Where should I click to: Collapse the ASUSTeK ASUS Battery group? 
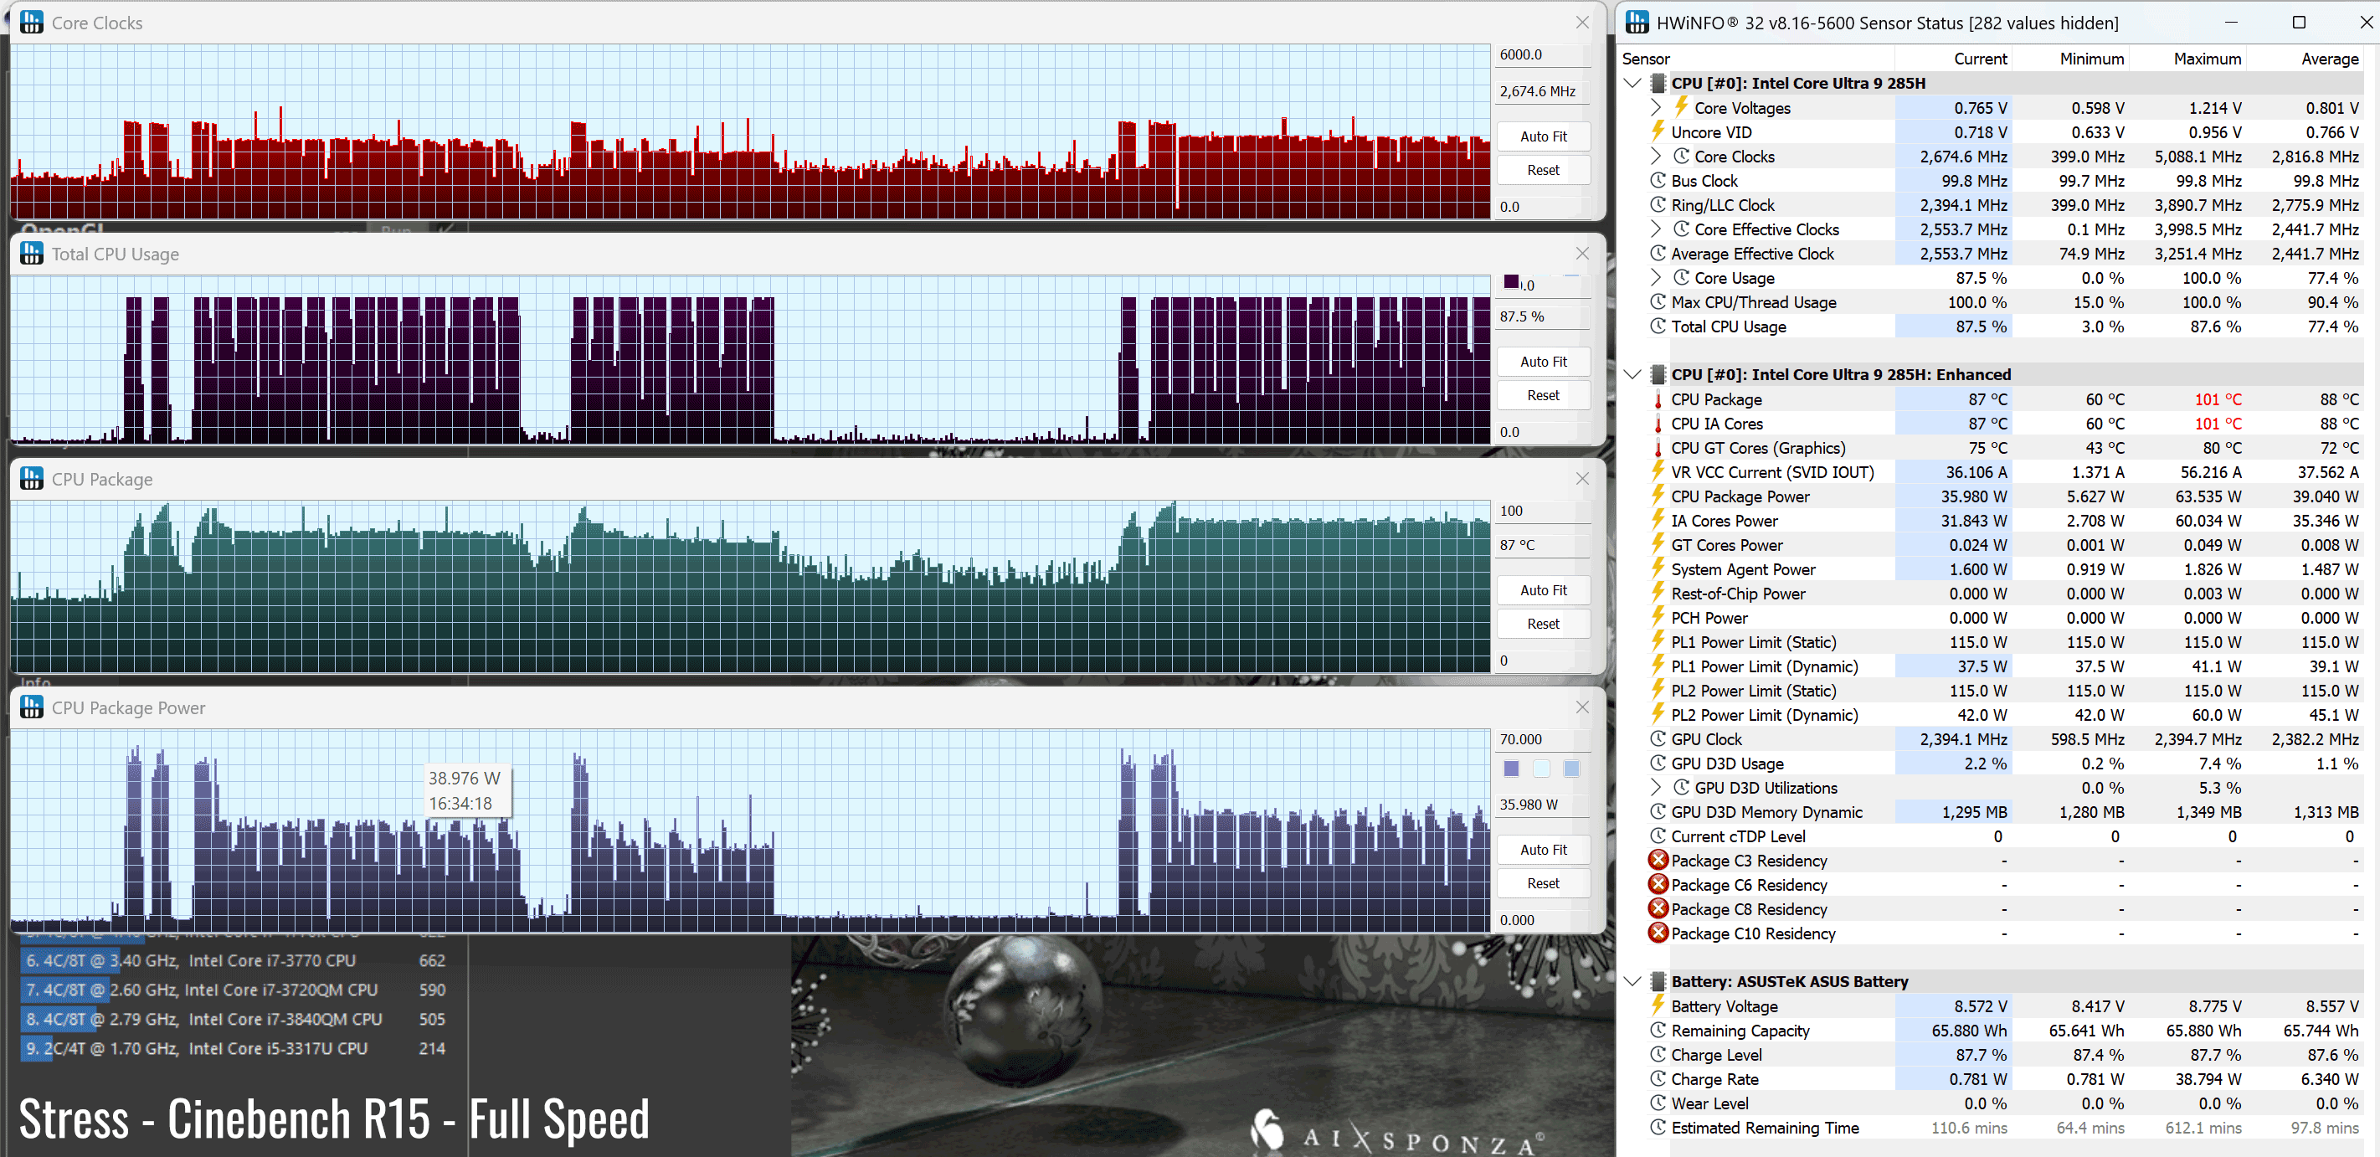[x=1632, y=981]
